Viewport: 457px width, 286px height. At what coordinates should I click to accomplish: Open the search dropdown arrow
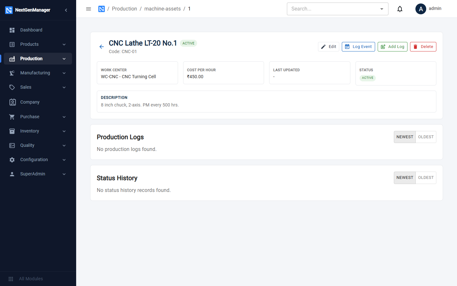(x=382, y=9)
